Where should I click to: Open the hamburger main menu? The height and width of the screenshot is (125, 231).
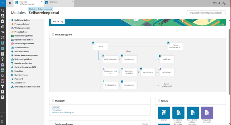[3, 3]
